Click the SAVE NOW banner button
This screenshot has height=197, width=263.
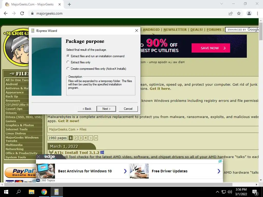pos(211,48)
